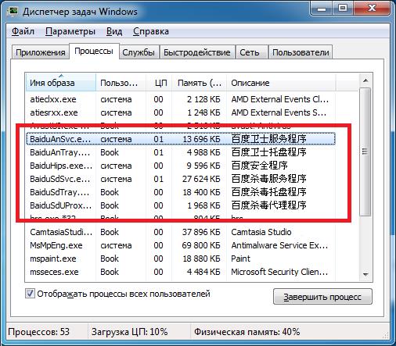Switch to the Службы tab
This screenshot has width=396, height=346.
pos(139,52)
